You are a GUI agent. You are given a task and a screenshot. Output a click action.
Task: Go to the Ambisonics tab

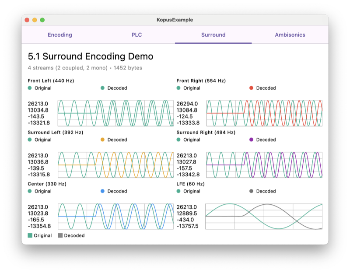click(x=290, y=35)
